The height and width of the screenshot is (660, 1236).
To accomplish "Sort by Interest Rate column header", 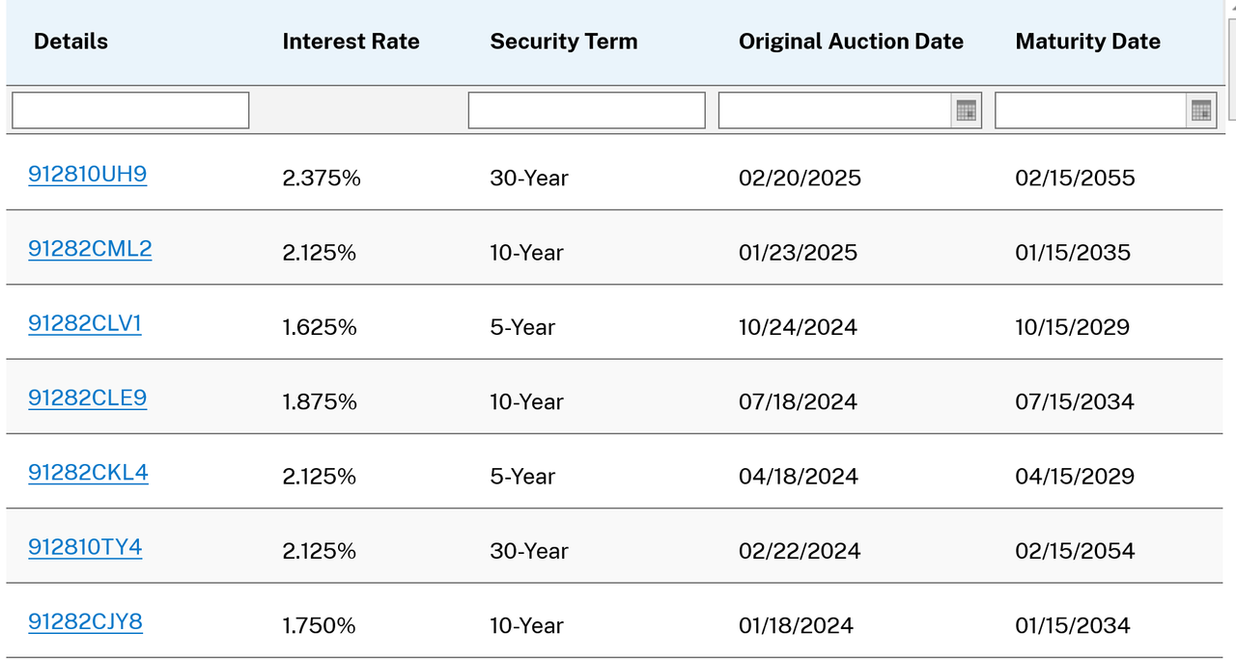I will tap(351, 41).
